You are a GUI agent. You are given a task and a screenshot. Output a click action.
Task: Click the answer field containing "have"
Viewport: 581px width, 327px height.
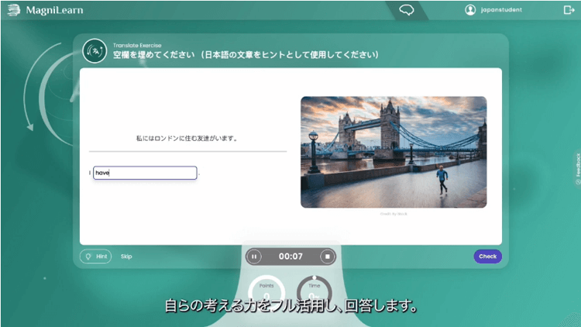click(145, 173)
